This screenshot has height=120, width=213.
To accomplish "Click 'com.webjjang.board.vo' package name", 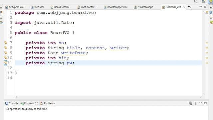I will coord(65,13).
